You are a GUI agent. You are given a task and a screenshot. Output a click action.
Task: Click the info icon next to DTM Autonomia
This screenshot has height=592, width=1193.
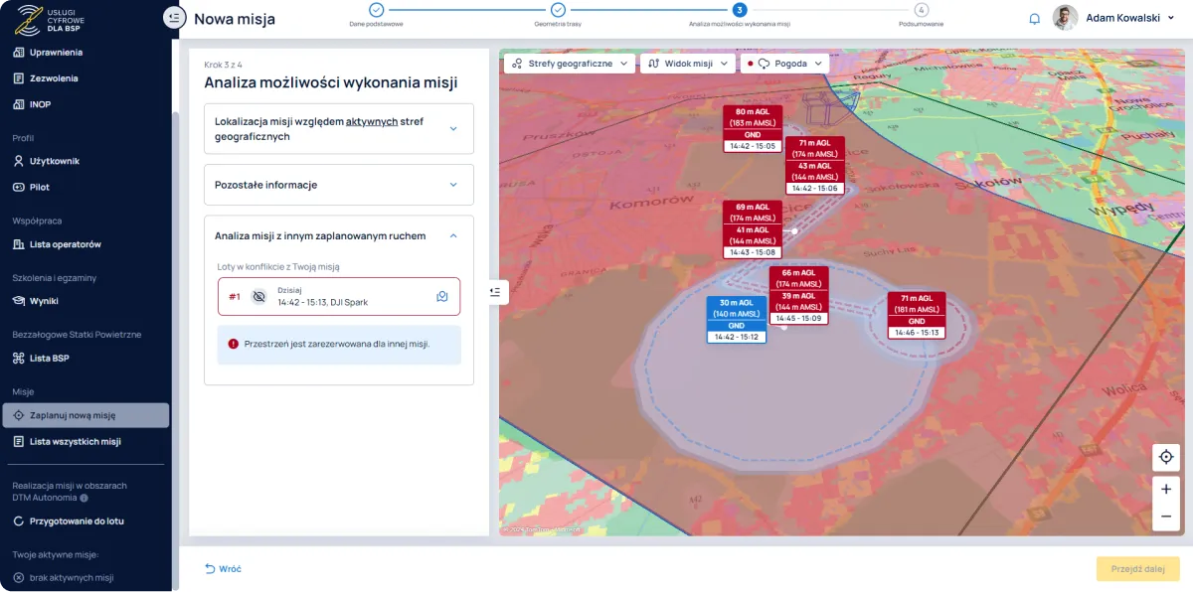[x=85, y=498]
